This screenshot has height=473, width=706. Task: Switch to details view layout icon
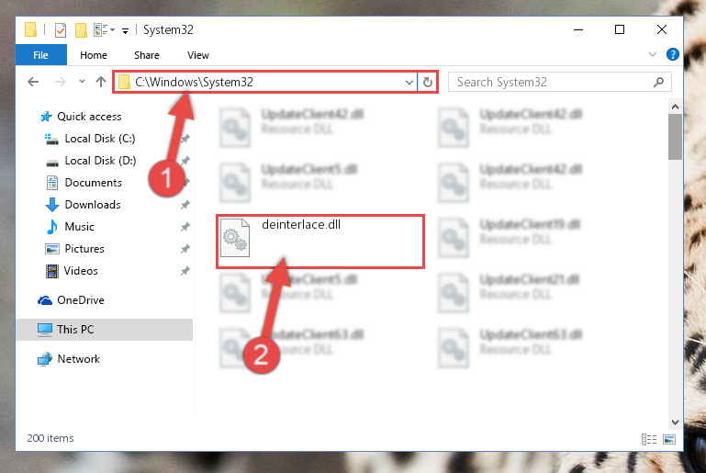[649, 439]
